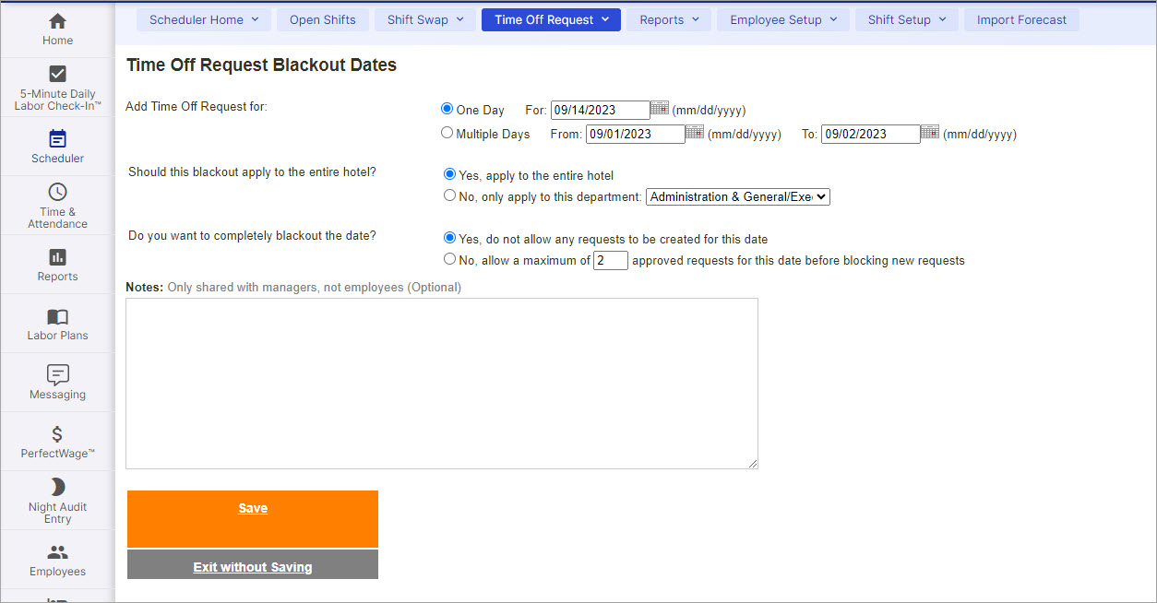Click in the Notes text area

tap(441, 383)
